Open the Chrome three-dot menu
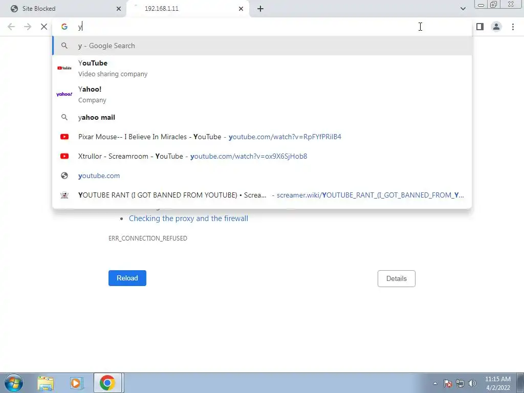This screenshot has width=524, height=393. 513,27
